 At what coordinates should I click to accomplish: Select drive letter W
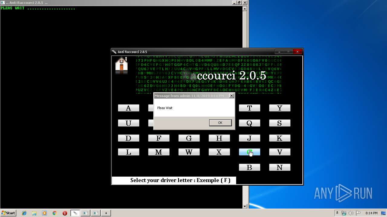[189, 152]
